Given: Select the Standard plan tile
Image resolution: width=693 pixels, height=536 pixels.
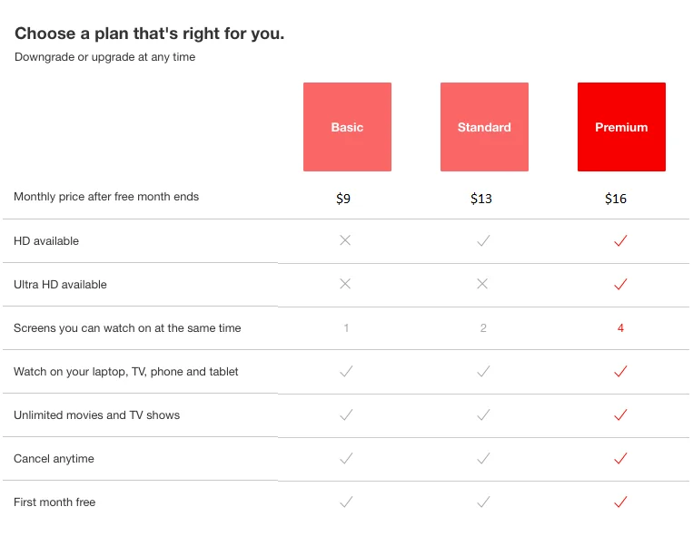Looking at the screenshot, I should click(x=484, y=127).
